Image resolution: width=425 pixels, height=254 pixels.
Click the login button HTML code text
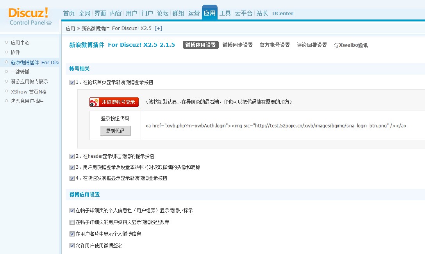click(x=276, y=126)
